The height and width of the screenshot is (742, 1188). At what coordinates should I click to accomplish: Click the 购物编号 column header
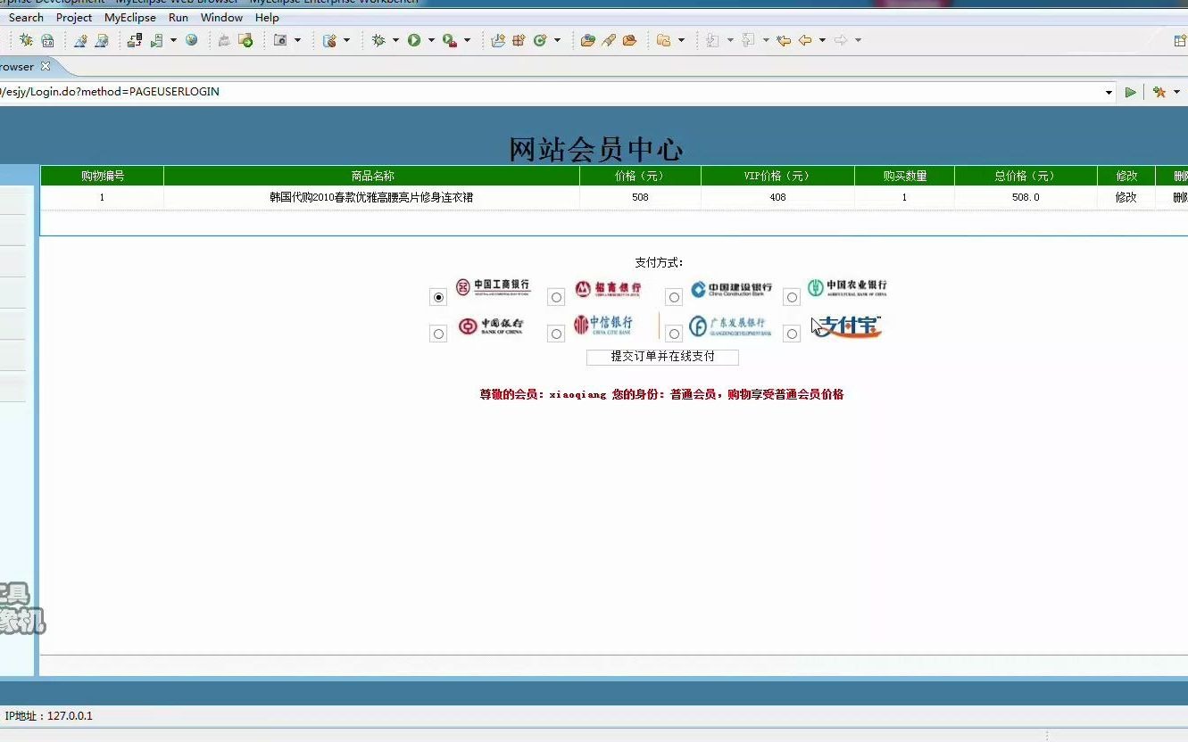pos(103,176)
